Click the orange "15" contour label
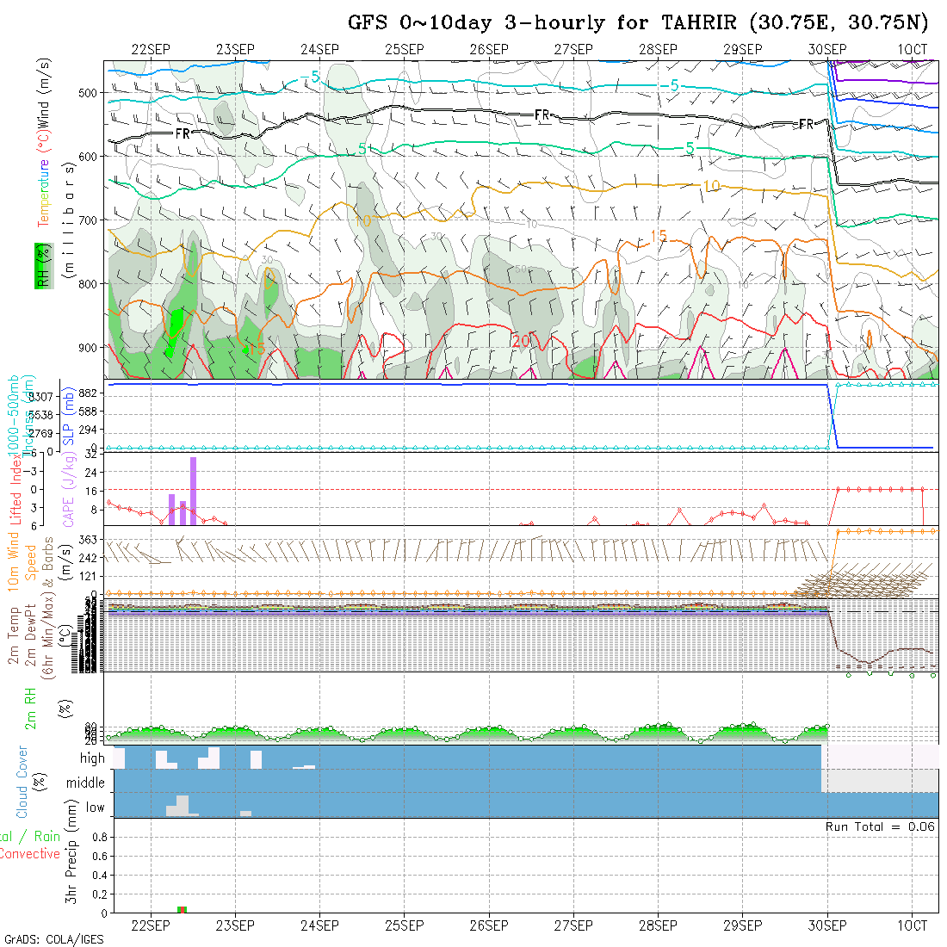Viewport: 947px width, 947px height. tap(658, 236)
